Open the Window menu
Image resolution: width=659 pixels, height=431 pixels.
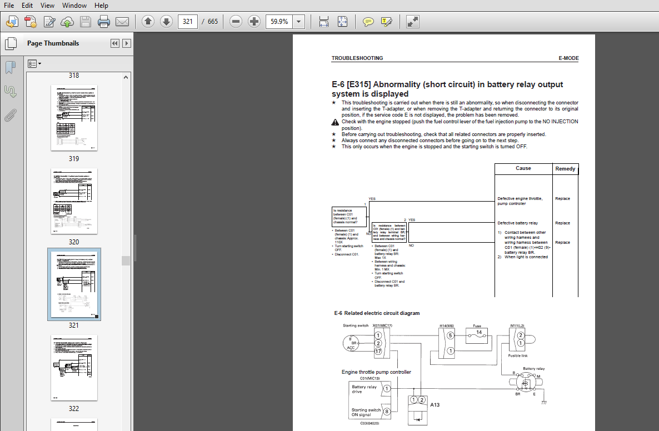point(74,6)
